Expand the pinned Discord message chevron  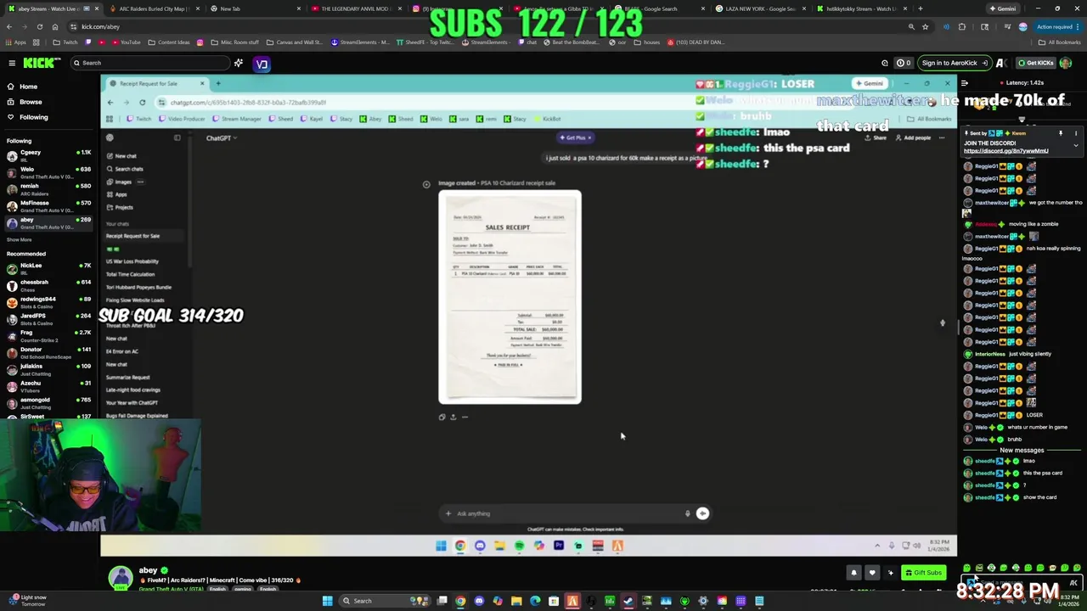click(1075, 146)
